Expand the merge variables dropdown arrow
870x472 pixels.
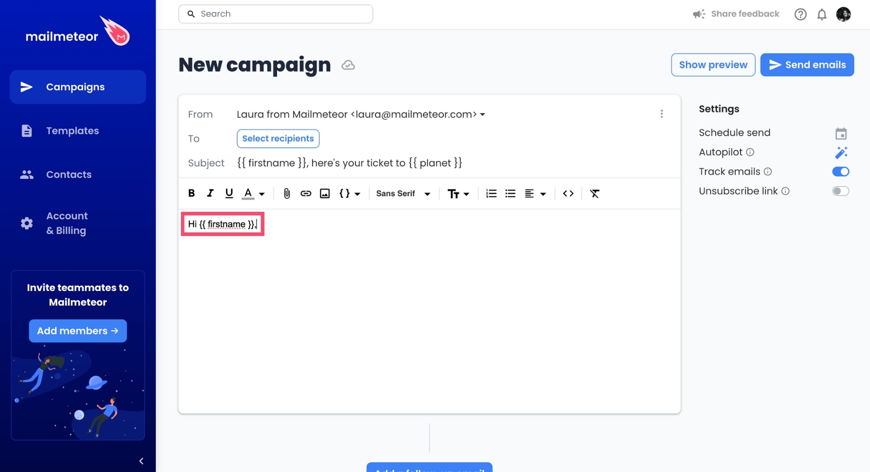coord(357,194)
